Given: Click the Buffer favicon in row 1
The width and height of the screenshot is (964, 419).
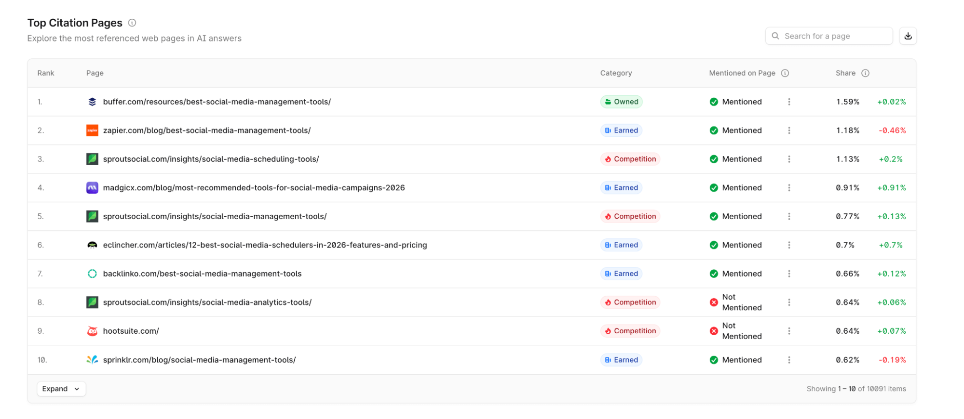Looking at the screenshot, I should (x=92, y=102).
